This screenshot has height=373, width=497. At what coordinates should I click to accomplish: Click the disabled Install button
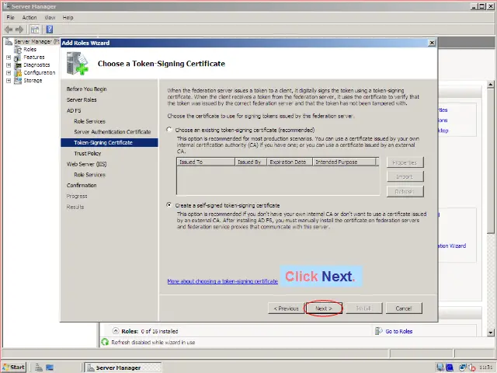[x=364, y=309]
